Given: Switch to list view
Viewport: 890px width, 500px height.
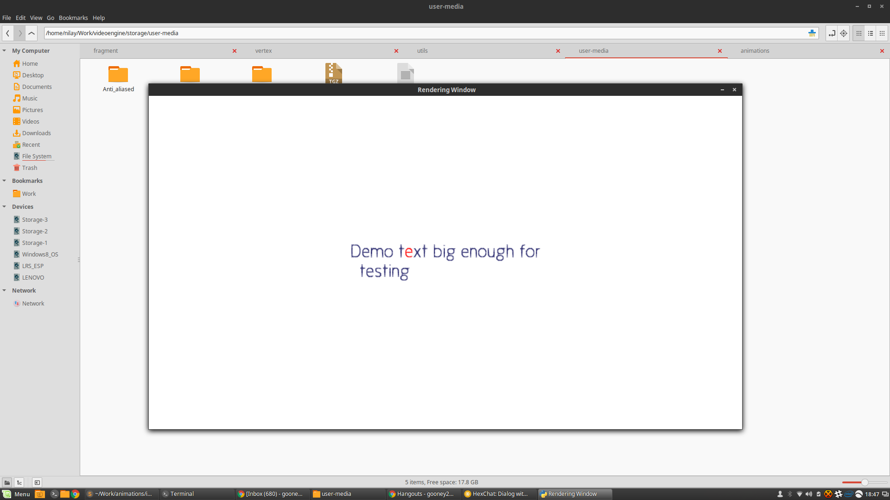Looking at the screenshot, I should point(871,33).
